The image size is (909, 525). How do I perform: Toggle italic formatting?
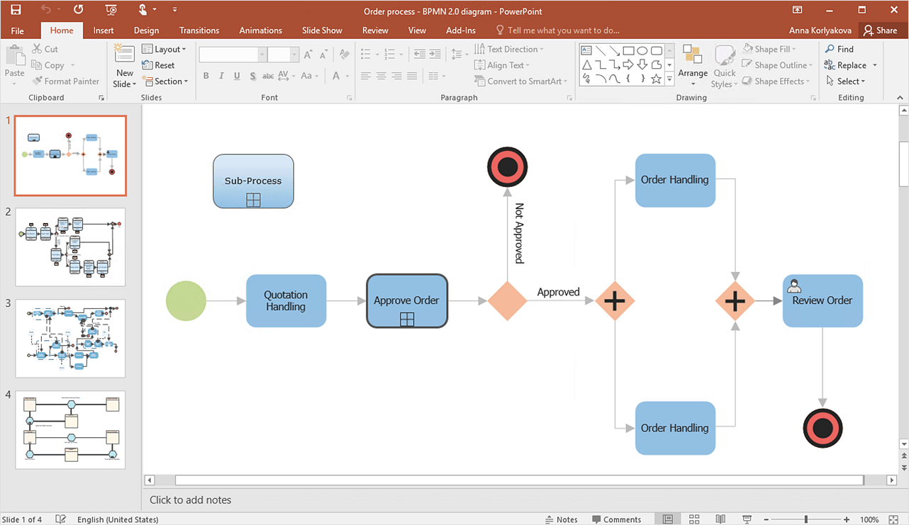[x=221, y=76]
